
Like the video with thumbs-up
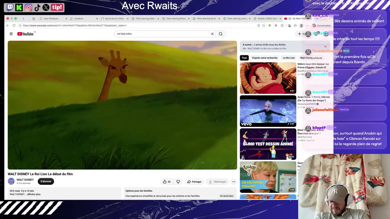pyautogui.click(x=167, y=182)
